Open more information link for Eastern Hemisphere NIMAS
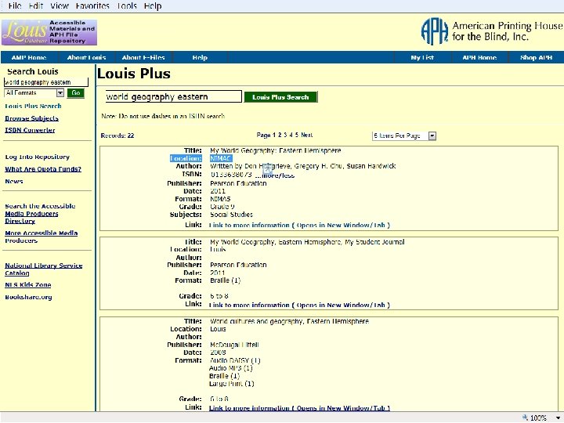Viewport: 564px width, 423px height. click(x=299, y=225)
